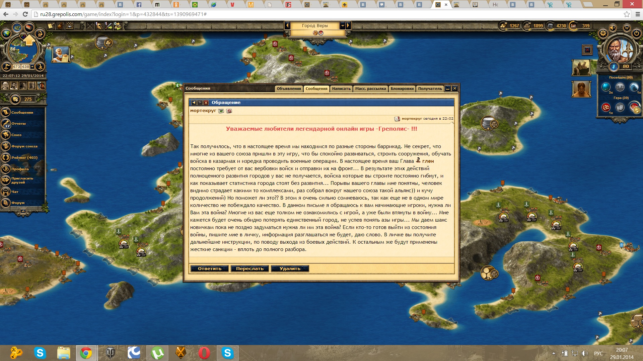
Task: Open the trade resources icon in toolbar
Action: click(118, 26)
